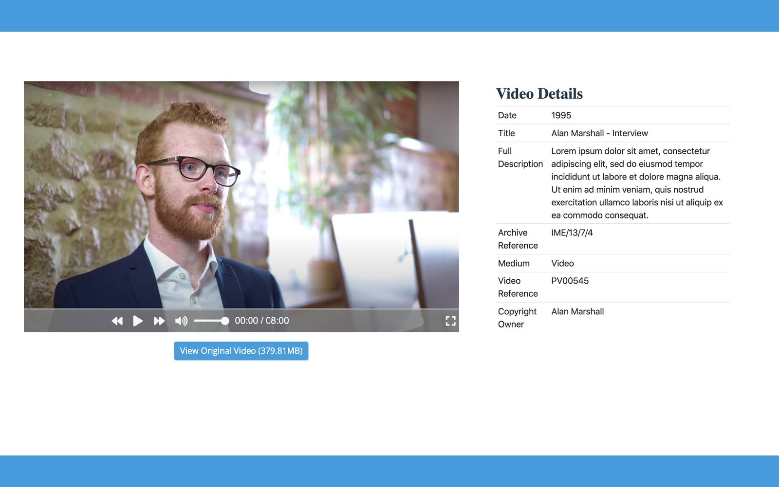Screen dimensions: 779x487
Task: Click the fast-forward button in player
Action: 159,321
